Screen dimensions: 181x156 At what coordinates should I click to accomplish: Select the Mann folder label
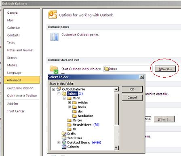(76, 98)
